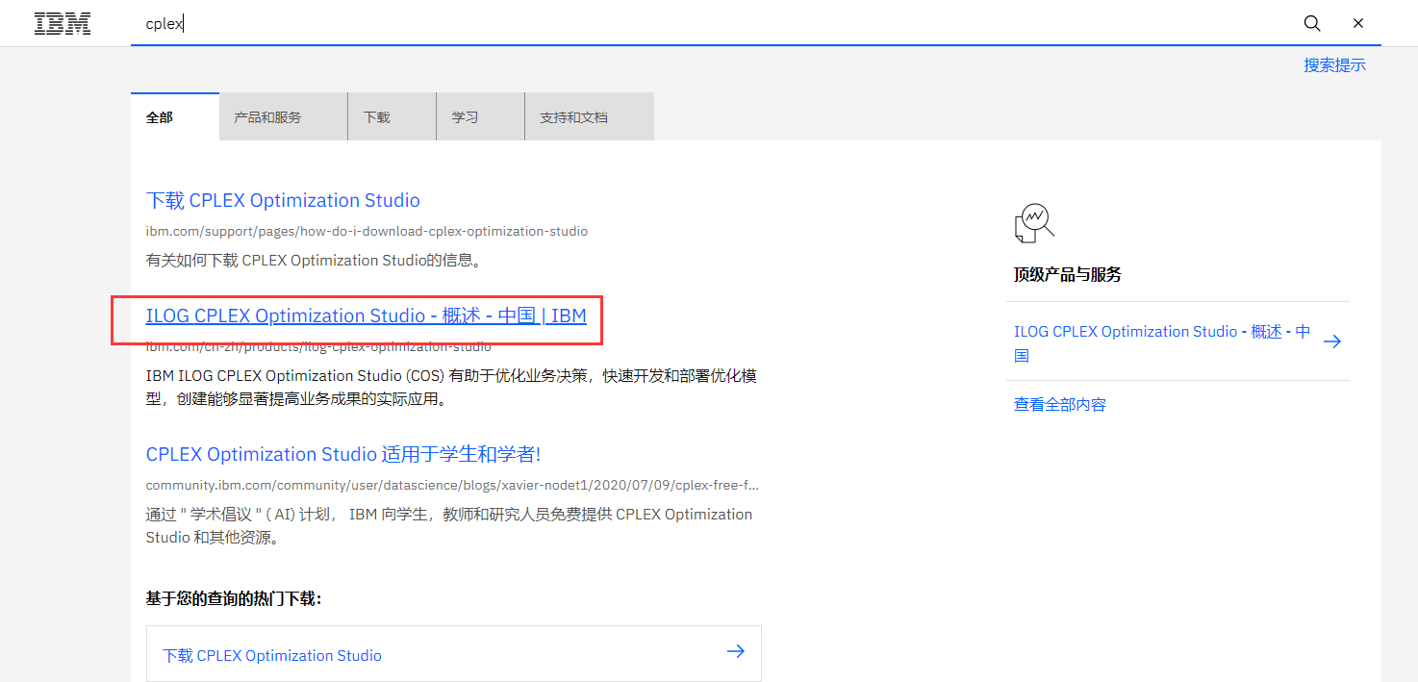Click inside the search field containing cplex
This screenshot has height=682, width=1418.
tap(385, 22)
